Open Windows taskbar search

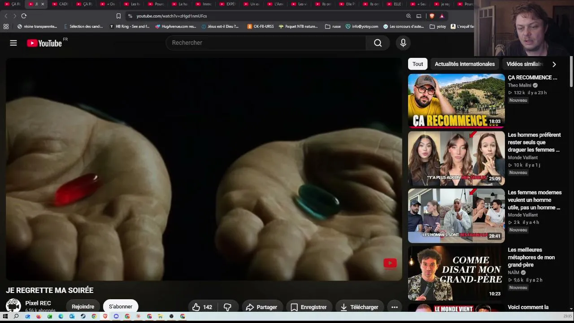[16, 316]
